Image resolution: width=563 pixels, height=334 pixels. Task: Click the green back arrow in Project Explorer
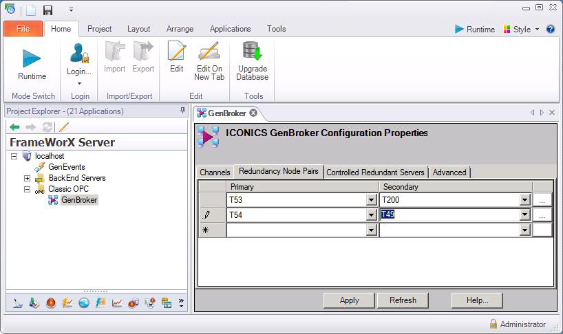point(14,127)
